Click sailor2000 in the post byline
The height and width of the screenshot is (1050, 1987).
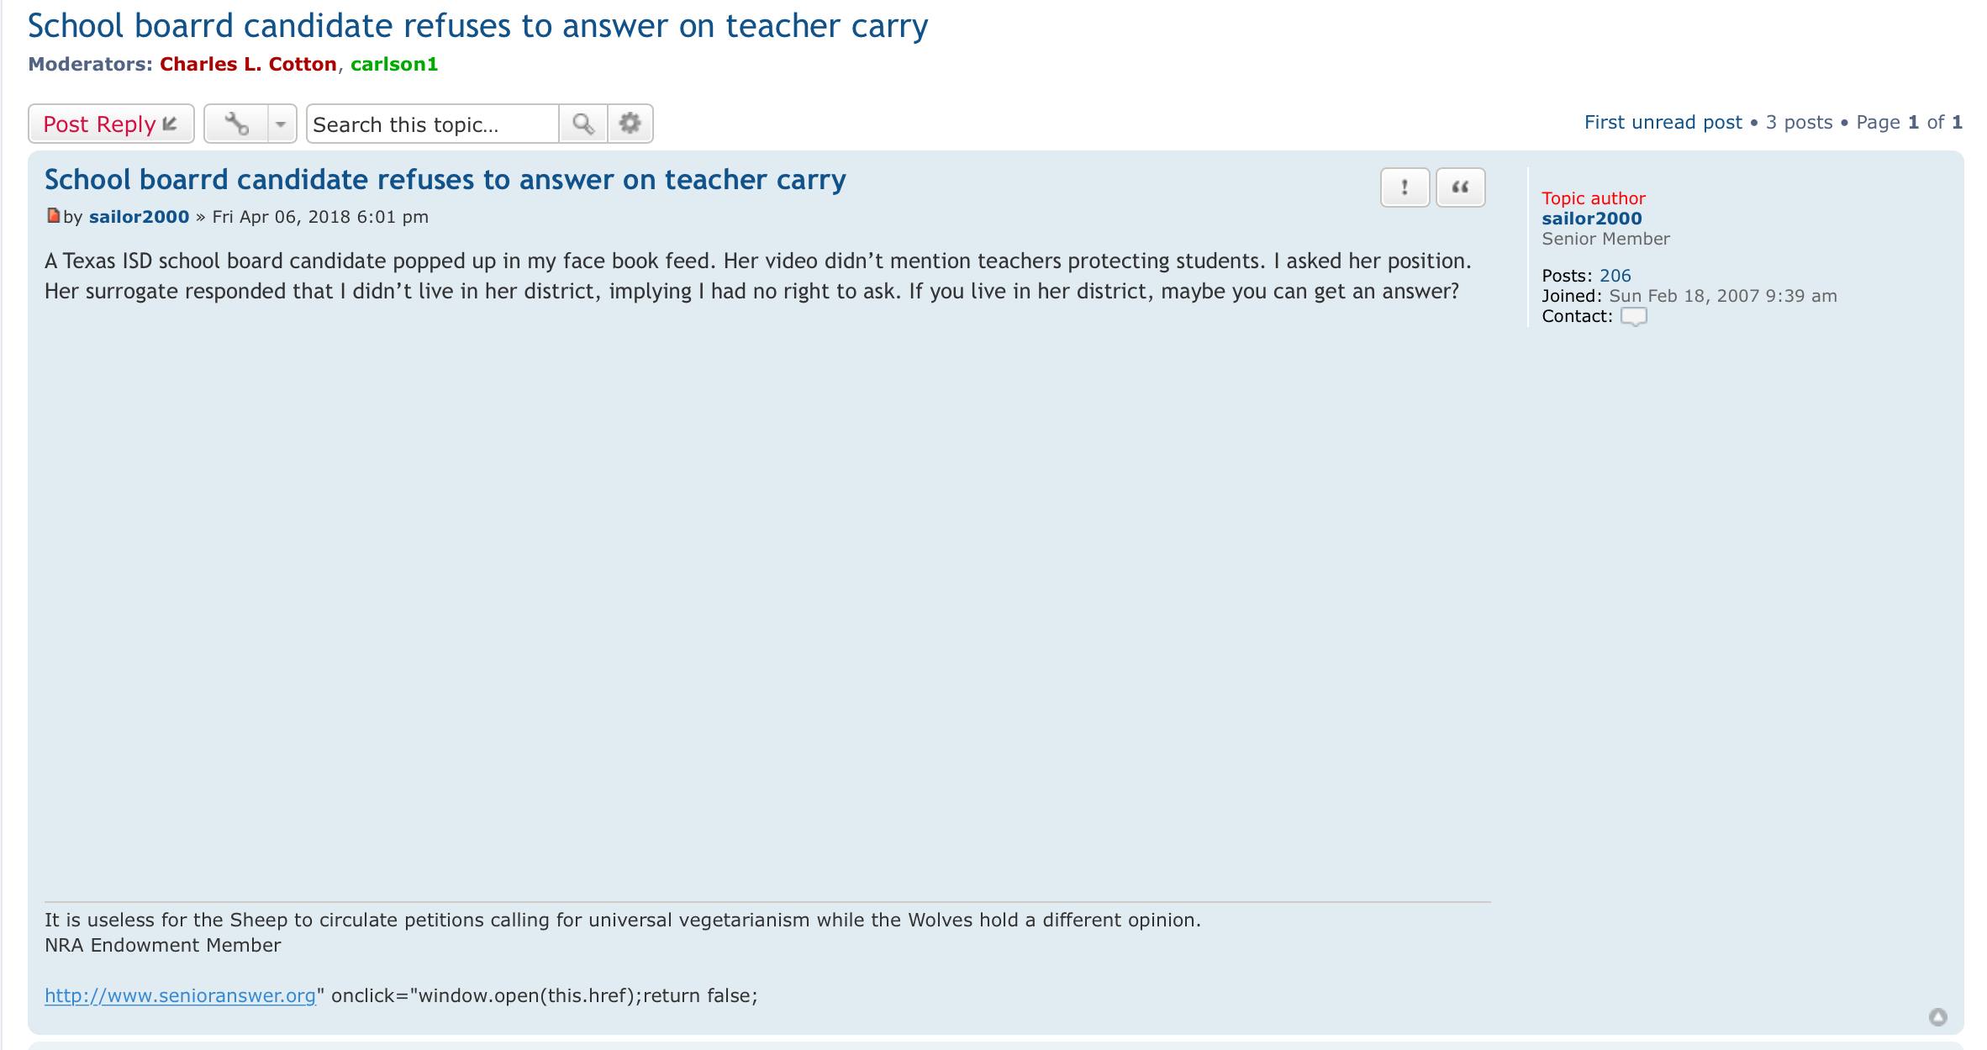pyautogui.click(x=139, y=217)
